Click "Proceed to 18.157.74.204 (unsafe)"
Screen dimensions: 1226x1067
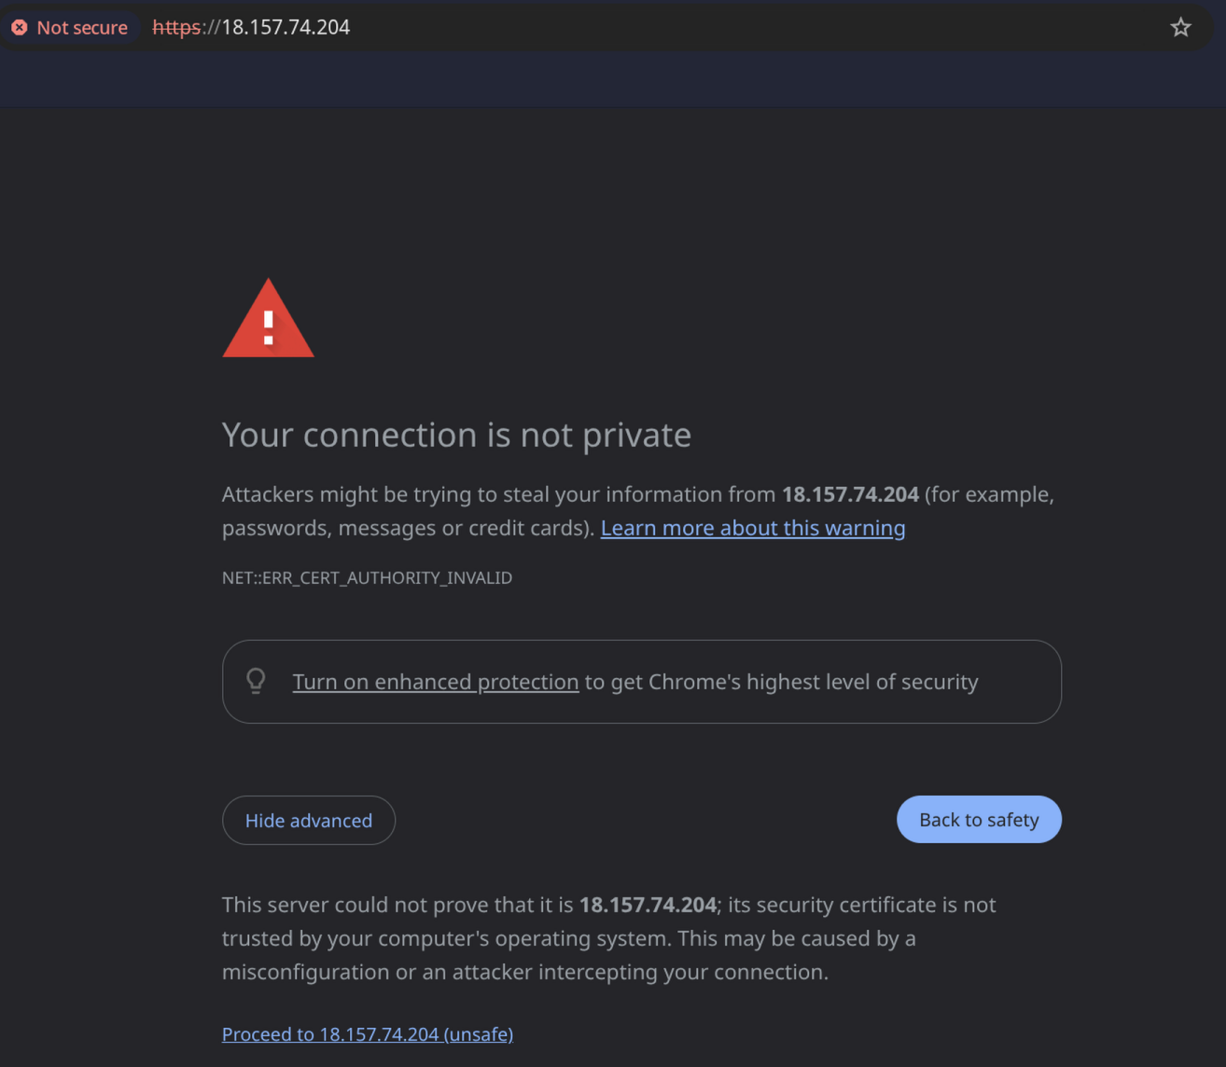[367, 1033]
